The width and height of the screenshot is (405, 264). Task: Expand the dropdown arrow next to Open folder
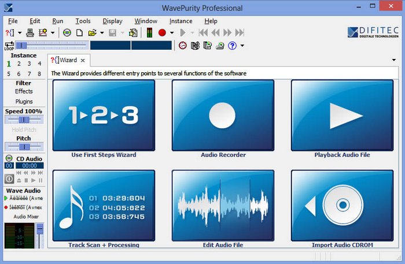point(102,33)
